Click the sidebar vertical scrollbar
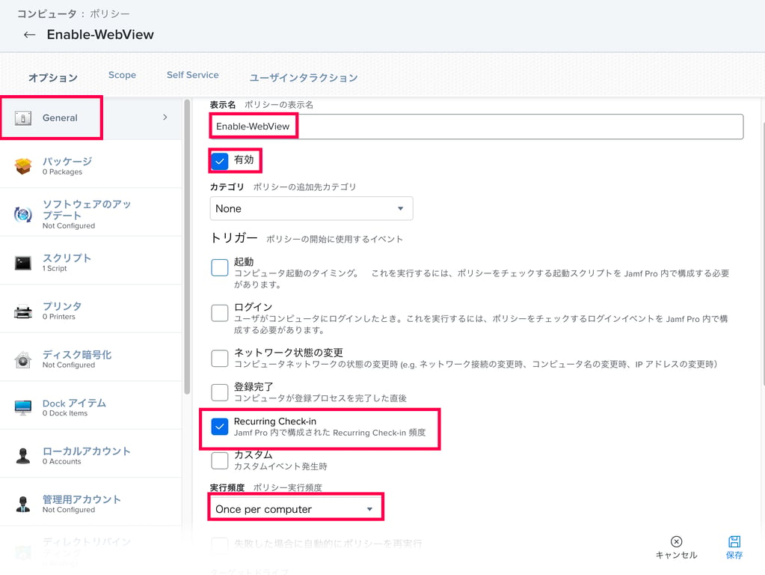The height and width of the screenshot is (575, 765). [187, 247]
